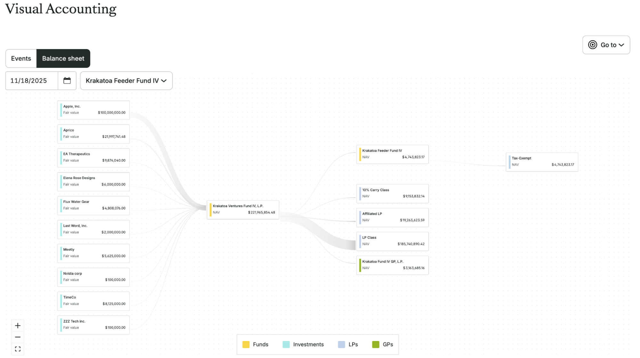Click the teal Investments legend swatch
This screenshot has height=358, width=640.
tap(286, 345)
